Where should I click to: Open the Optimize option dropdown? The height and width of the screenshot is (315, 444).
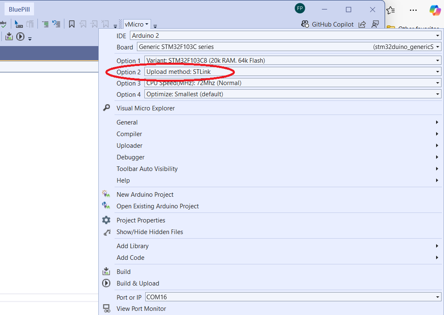click(x=437, y=94)
